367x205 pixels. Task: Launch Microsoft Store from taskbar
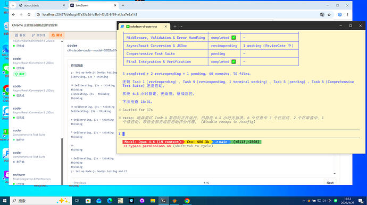(88, 201)
